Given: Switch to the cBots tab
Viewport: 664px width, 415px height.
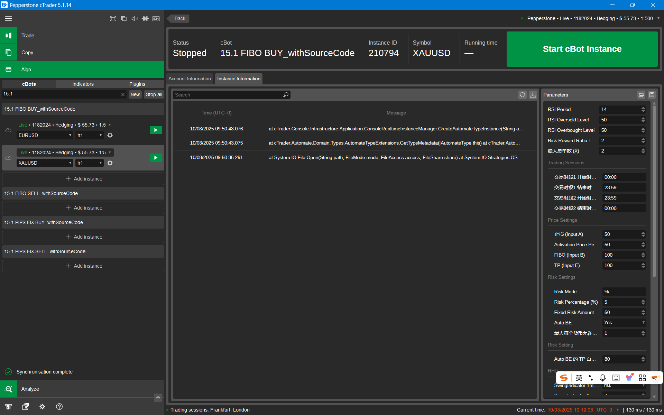Looking at the screenshot, I should click(29, 84).
